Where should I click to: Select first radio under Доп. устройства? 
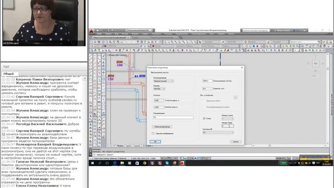204,101
